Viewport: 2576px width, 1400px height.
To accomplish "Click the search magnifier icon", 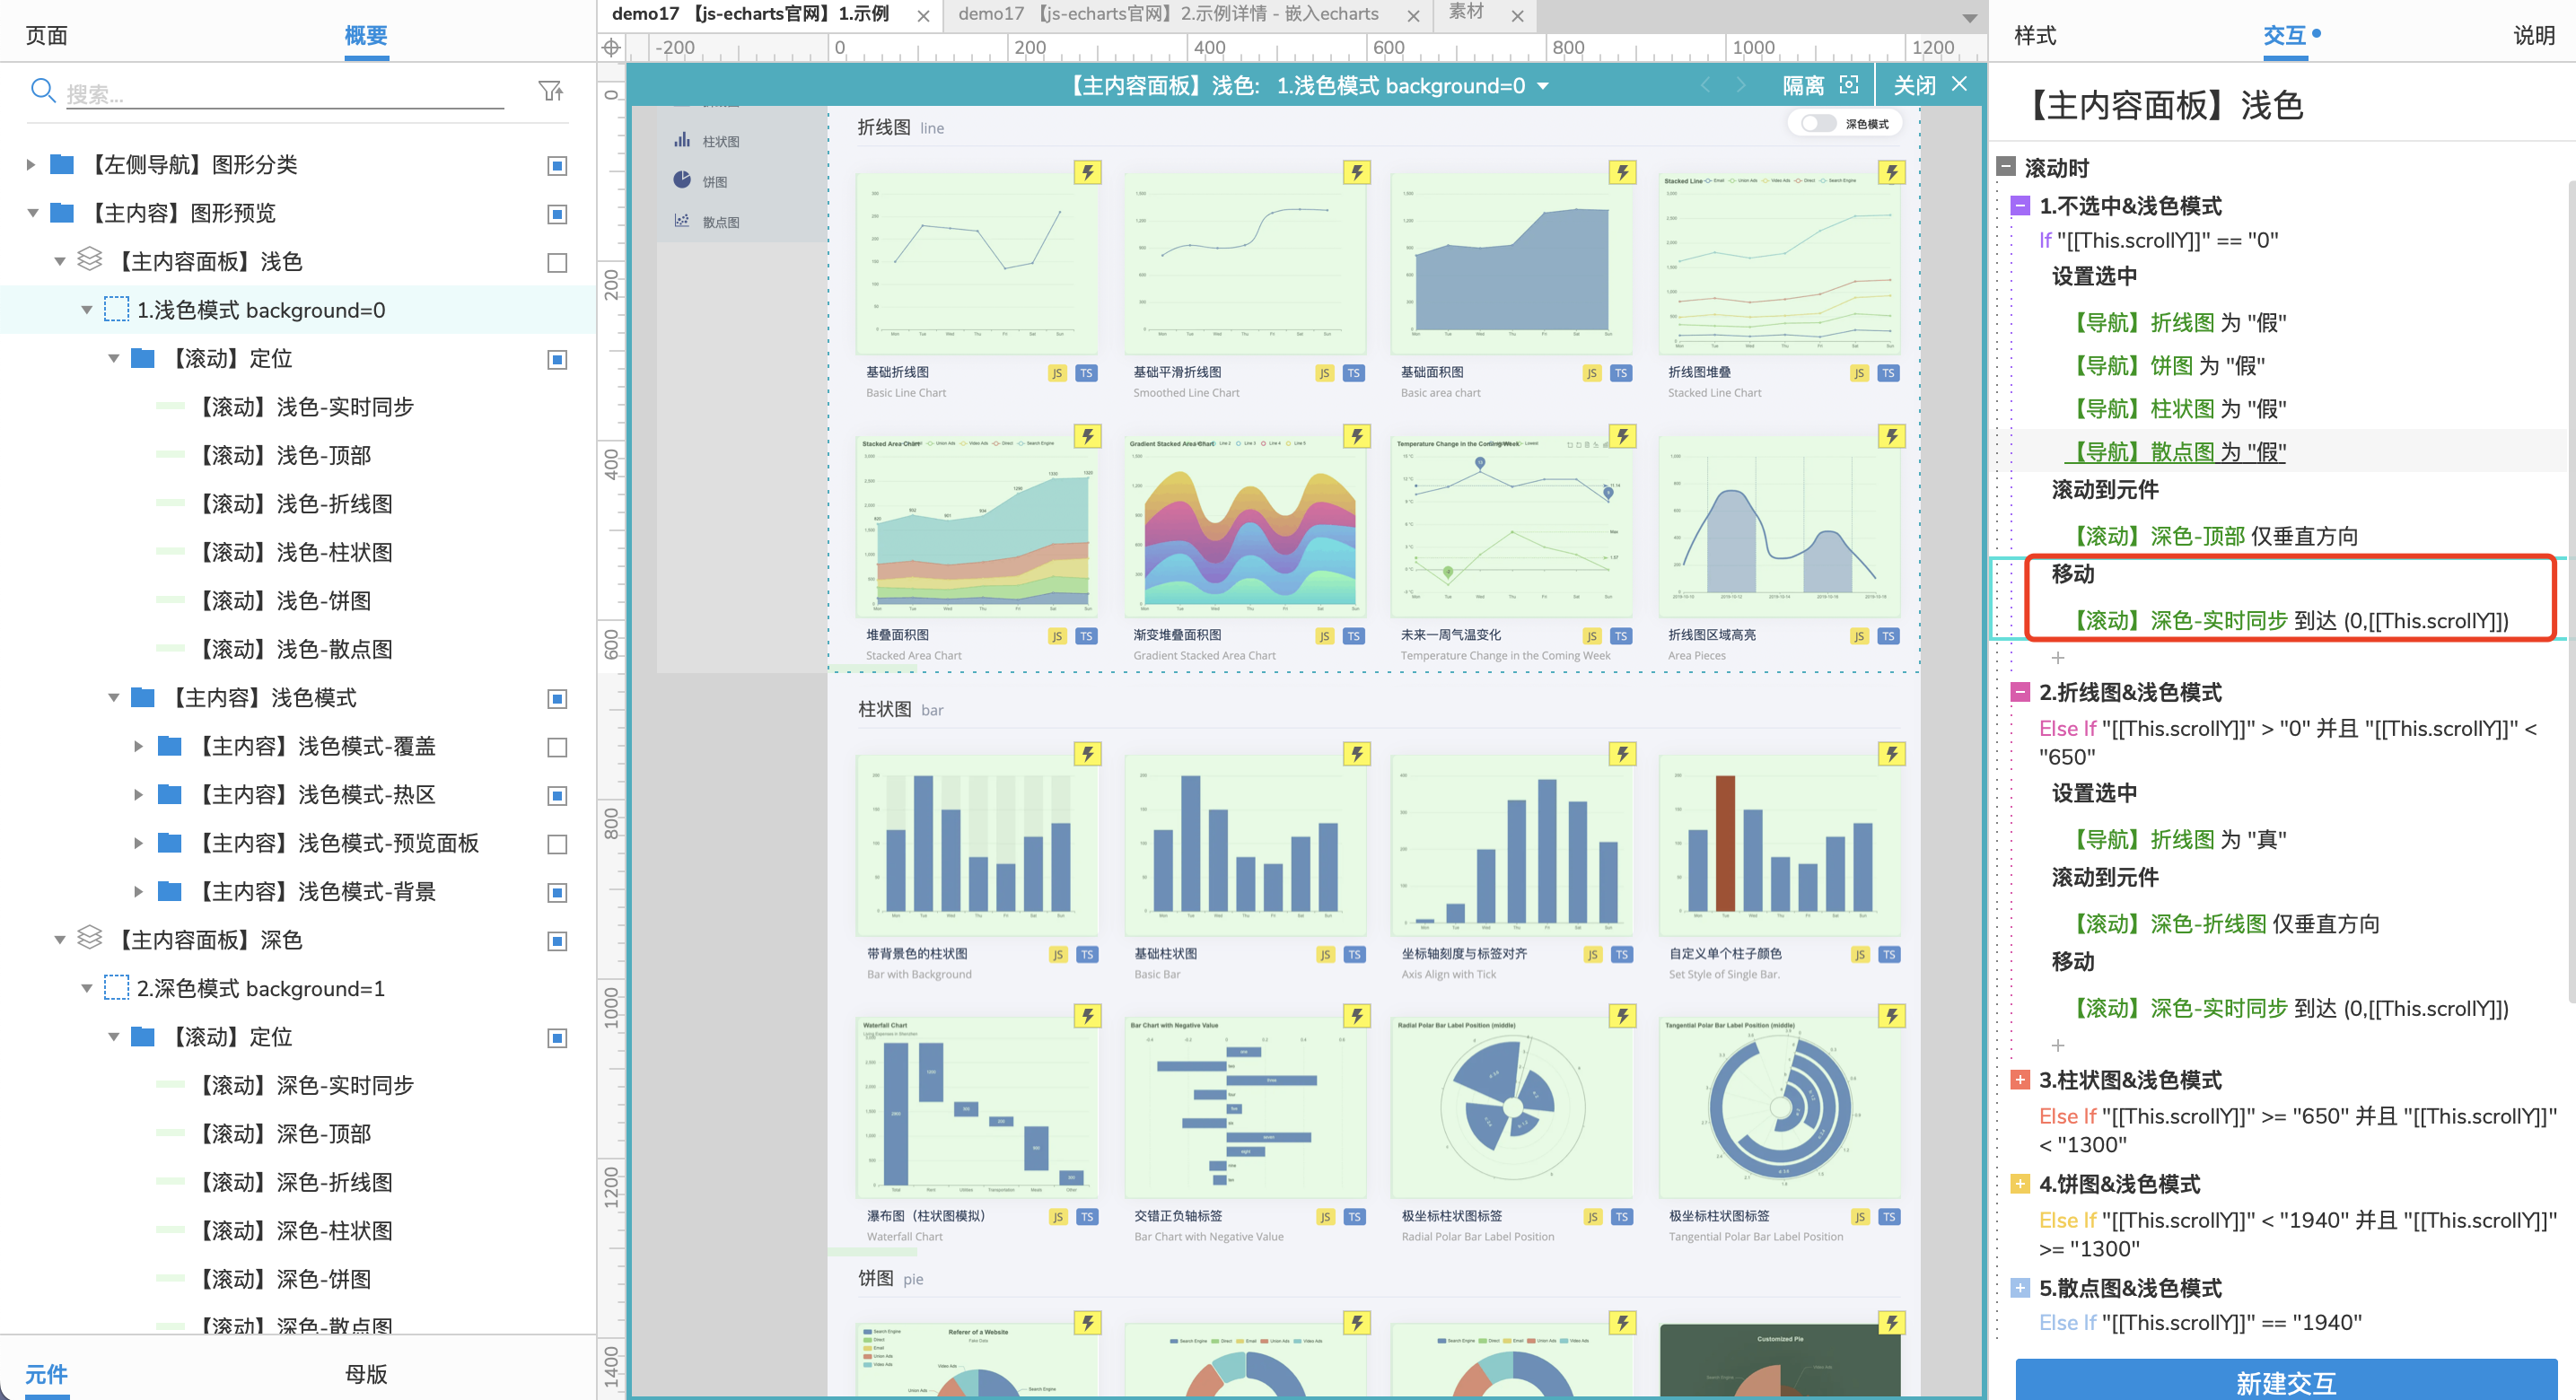I will (x=43, y=92).
